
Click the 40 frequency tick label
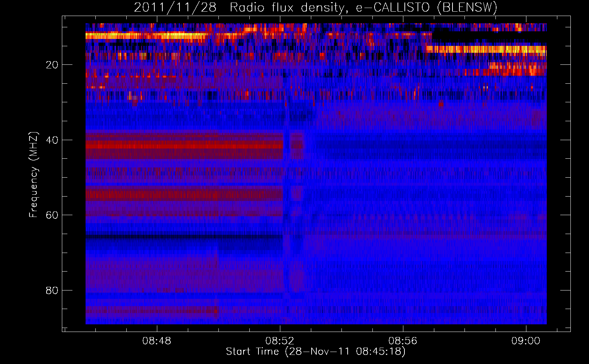[52, 140]
